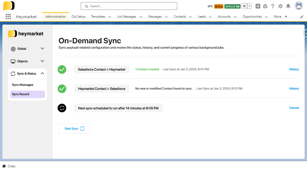307x170 pixels.
Task: Open the favorites list dropdown arrow
Action: (249, 6)
